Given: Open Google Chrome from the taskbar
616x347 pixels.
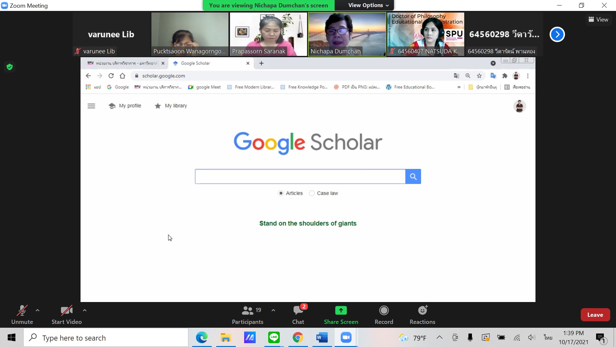Looking at the screenshot, I should pyautogui.click(x=298, y=338).
